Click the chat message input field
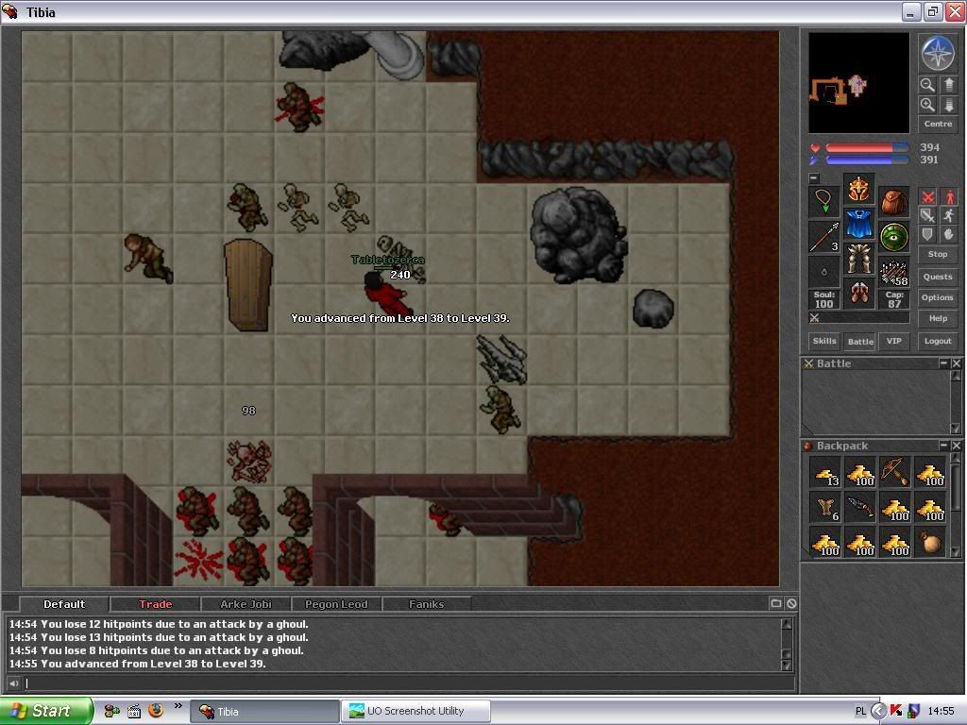This screenshot has width=967, height=725. pyautogui.click(x=408, y=683)
